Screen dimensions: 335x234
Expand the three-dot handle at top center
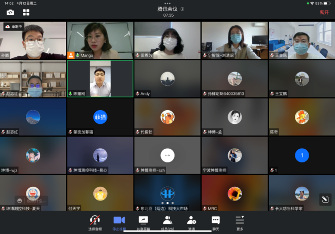click(x=167, y=3)
